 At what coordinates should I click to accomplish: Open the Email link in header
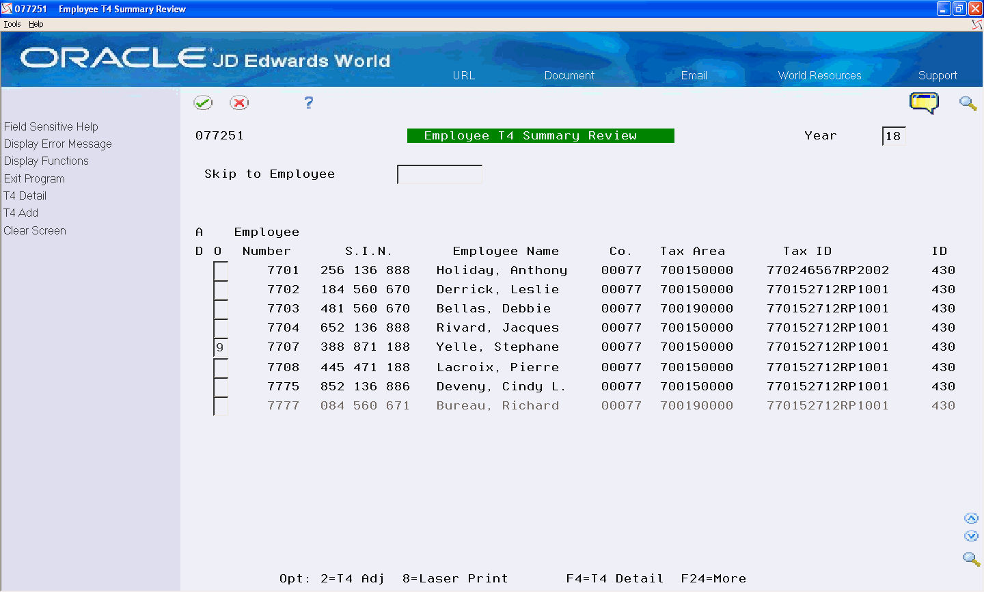point(694,75)
